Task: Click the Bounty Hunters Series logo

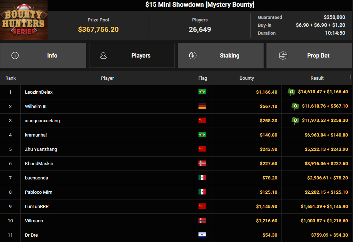Action: (x=24, y=20)
